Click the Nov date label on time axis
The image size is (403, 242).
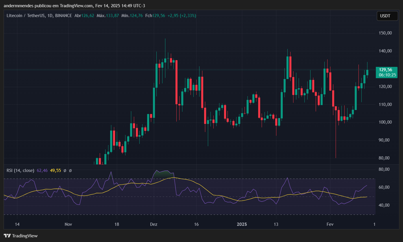coord(68,224)
